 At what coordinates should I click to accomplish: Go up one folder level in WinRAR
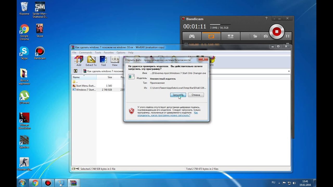click(x=75, y=71)
